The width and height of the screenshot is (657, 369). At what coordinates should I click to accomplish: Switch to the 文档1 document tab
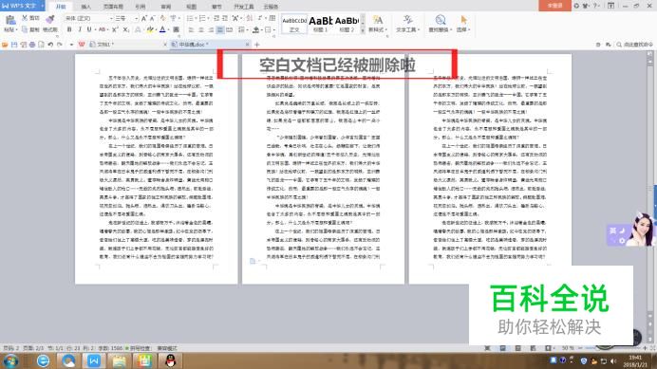click(128, 45)
